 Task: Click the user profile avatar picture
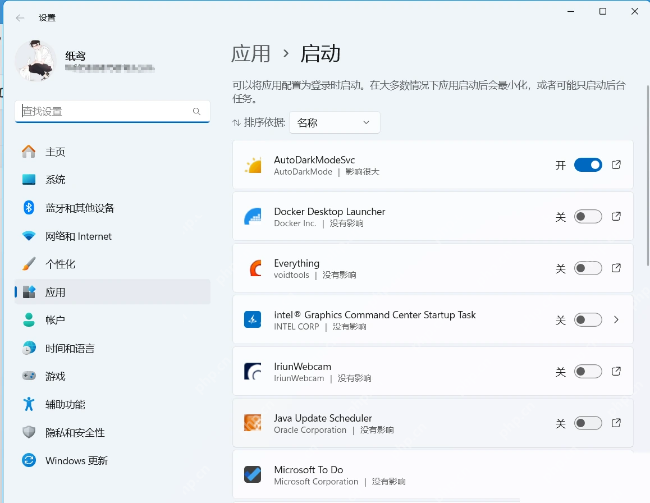(x=36, y=61)
